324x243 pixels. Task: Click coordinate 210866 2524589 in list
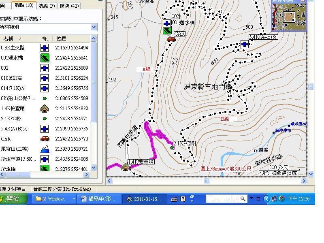[72, 98]
